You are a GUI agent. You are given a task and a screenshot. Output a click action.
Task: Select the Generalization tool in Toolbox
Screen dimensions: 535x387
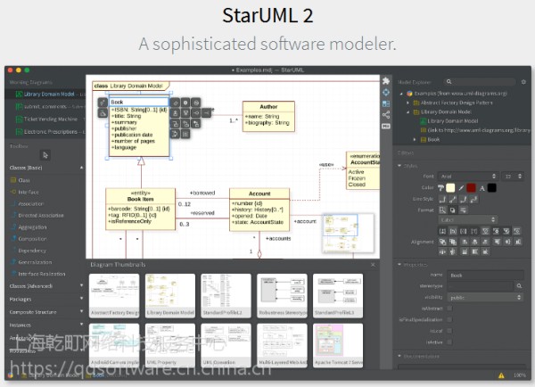tap(32, 260)
